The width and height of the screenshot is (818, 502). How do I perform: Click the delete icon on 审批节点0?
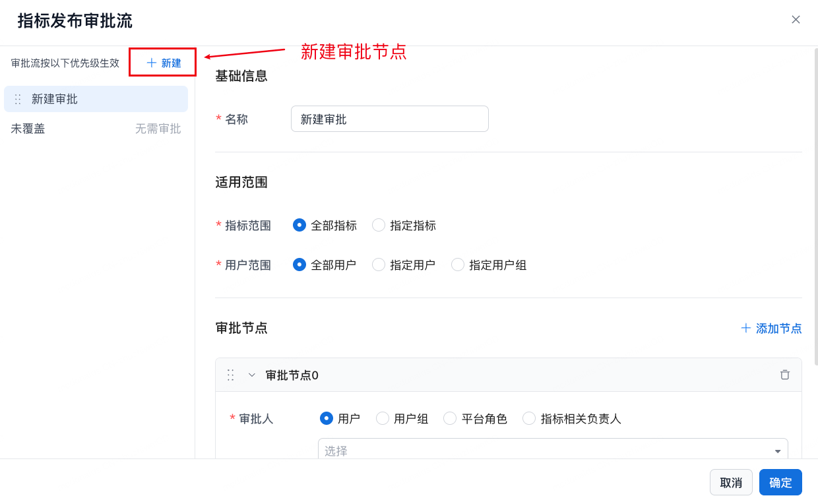784,375
